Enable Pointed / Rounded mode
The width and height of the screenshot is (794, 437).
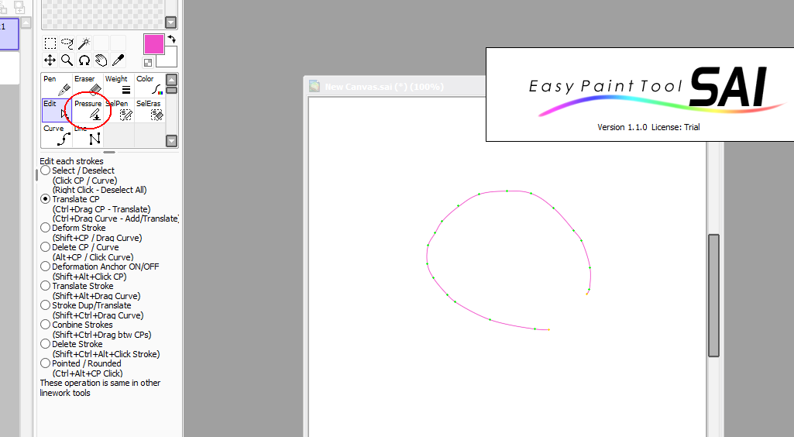(x=46, y=363)
